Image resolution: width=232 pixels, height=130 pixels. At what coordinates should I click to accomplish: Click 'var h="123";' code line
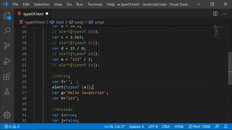66,98
